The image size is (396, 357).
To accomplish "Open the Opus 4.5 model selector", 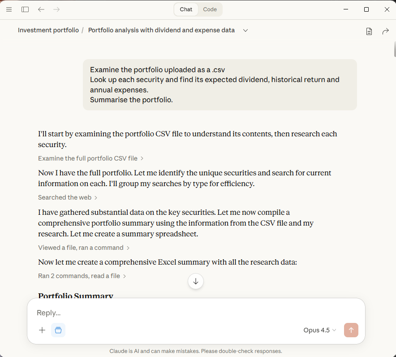I will 319,330.
